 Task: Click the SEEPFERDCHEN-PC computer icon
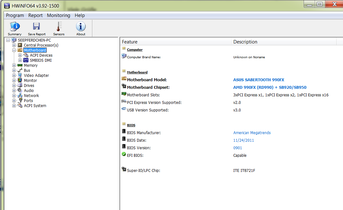coord(14,40)
